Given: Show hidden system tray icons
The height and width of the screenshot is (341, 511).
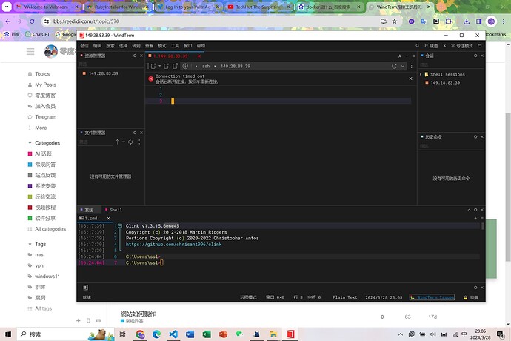Looking at the screenshot, I should [x=401, y=334].
